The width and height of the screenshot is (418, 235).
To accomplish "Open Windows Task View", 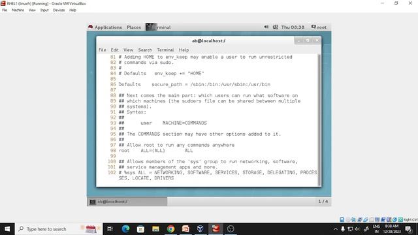I will (x=110, y=229).
